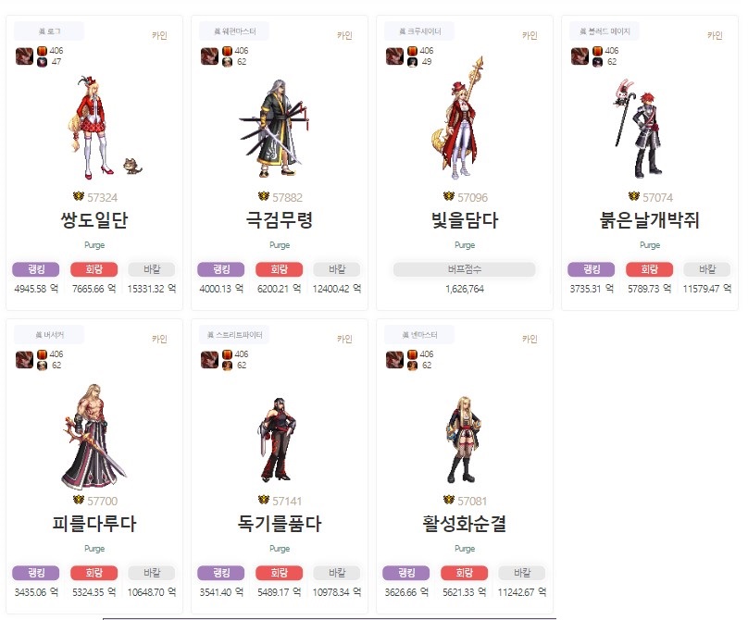Click the Purge guild label under 독기를품다
Screen dimensions: 748x620
pos(280,549)
